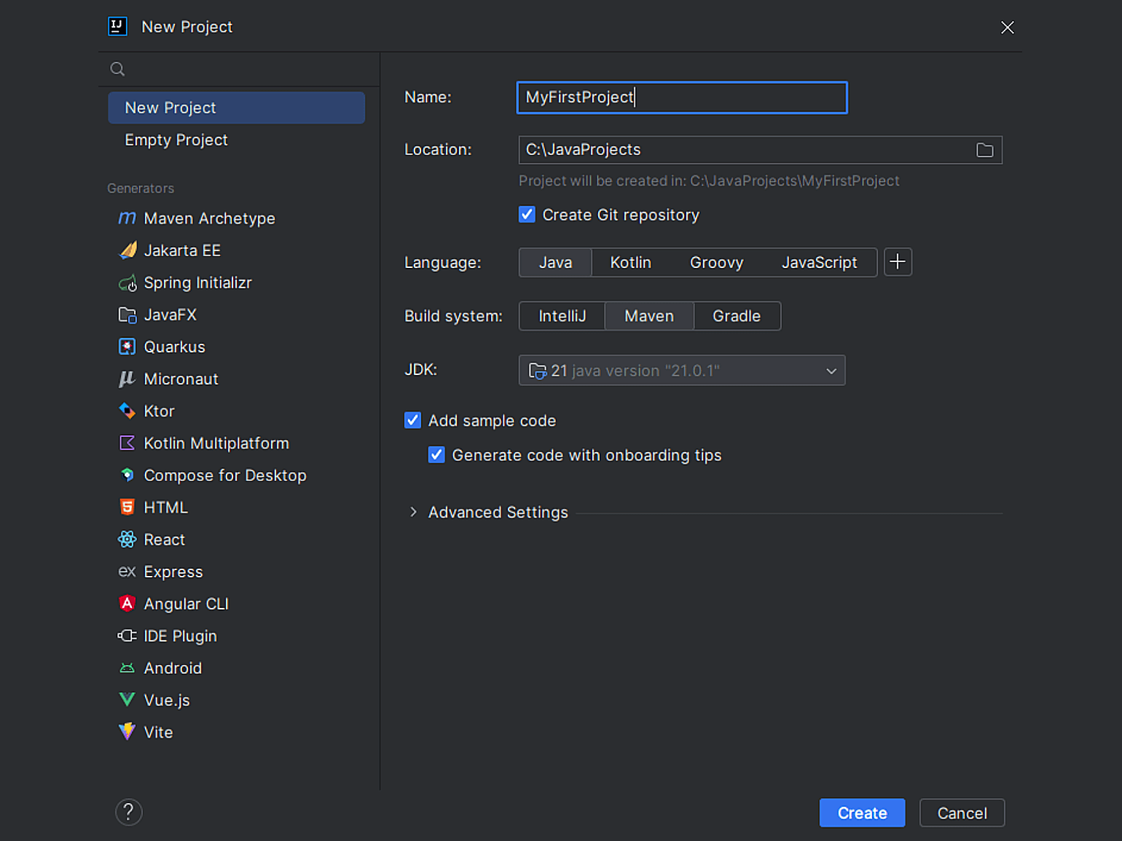Select Java language option
1122x841 pixels.
point(555,263)
